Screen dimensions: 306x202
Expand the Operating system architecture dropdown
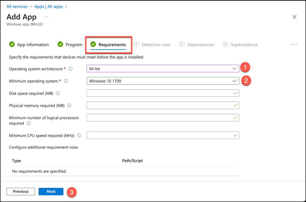pos(163,69)
